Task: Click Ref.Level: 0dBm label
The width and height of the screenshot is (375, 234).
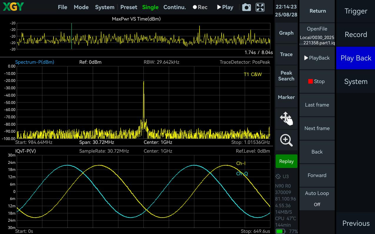Action: tap(253, 151)
